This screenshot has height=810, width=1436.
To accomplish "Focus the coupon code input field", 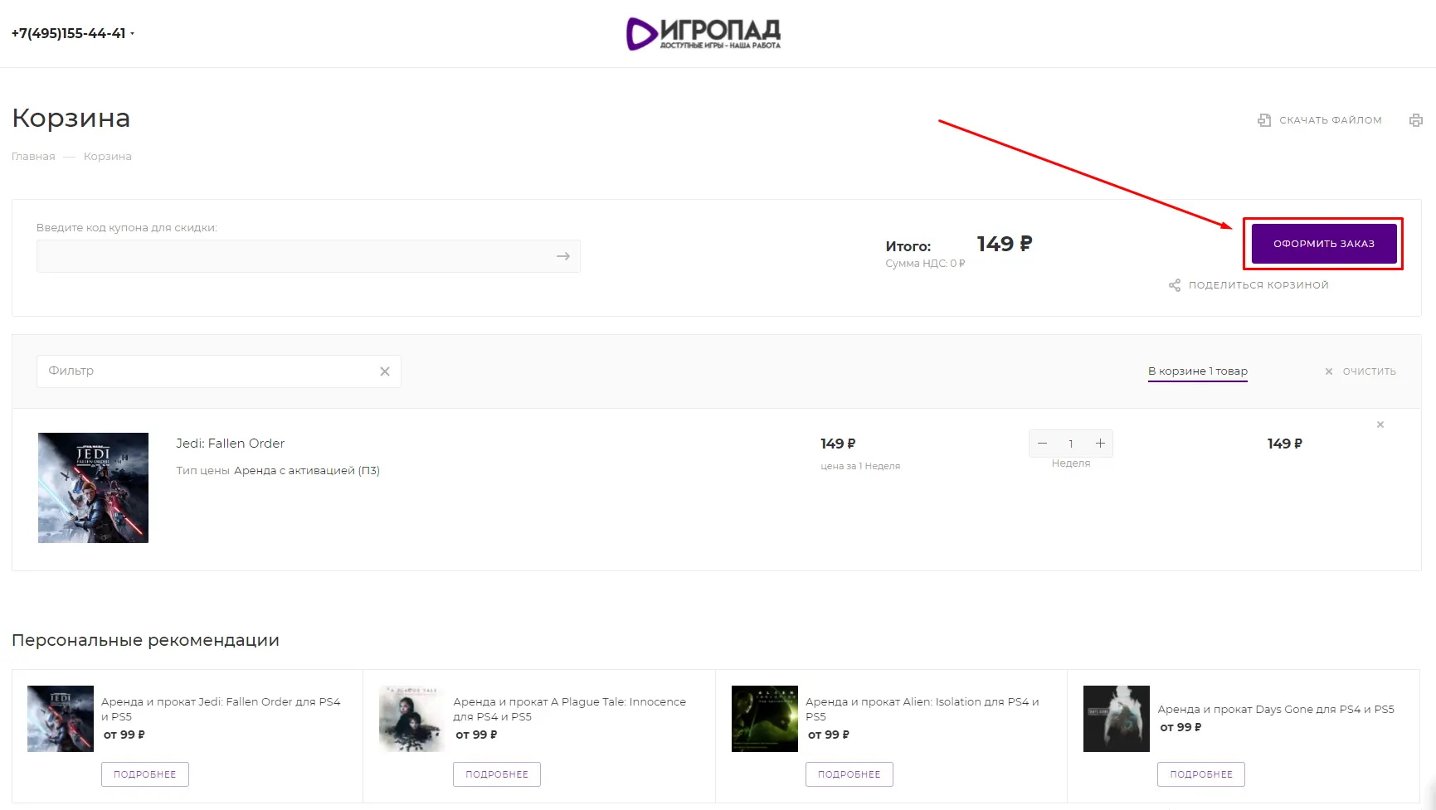I will click(295, 256).
